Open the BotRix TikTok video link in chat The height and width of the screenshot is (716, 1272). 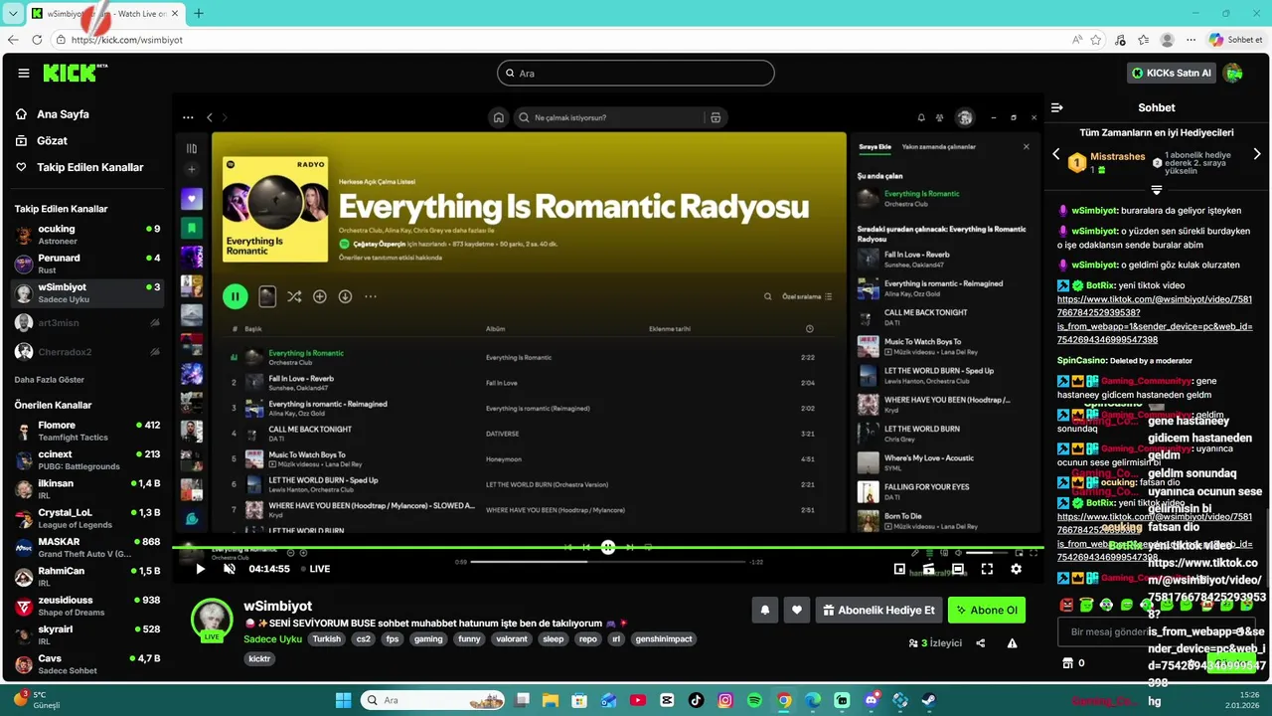[1155, 319]
